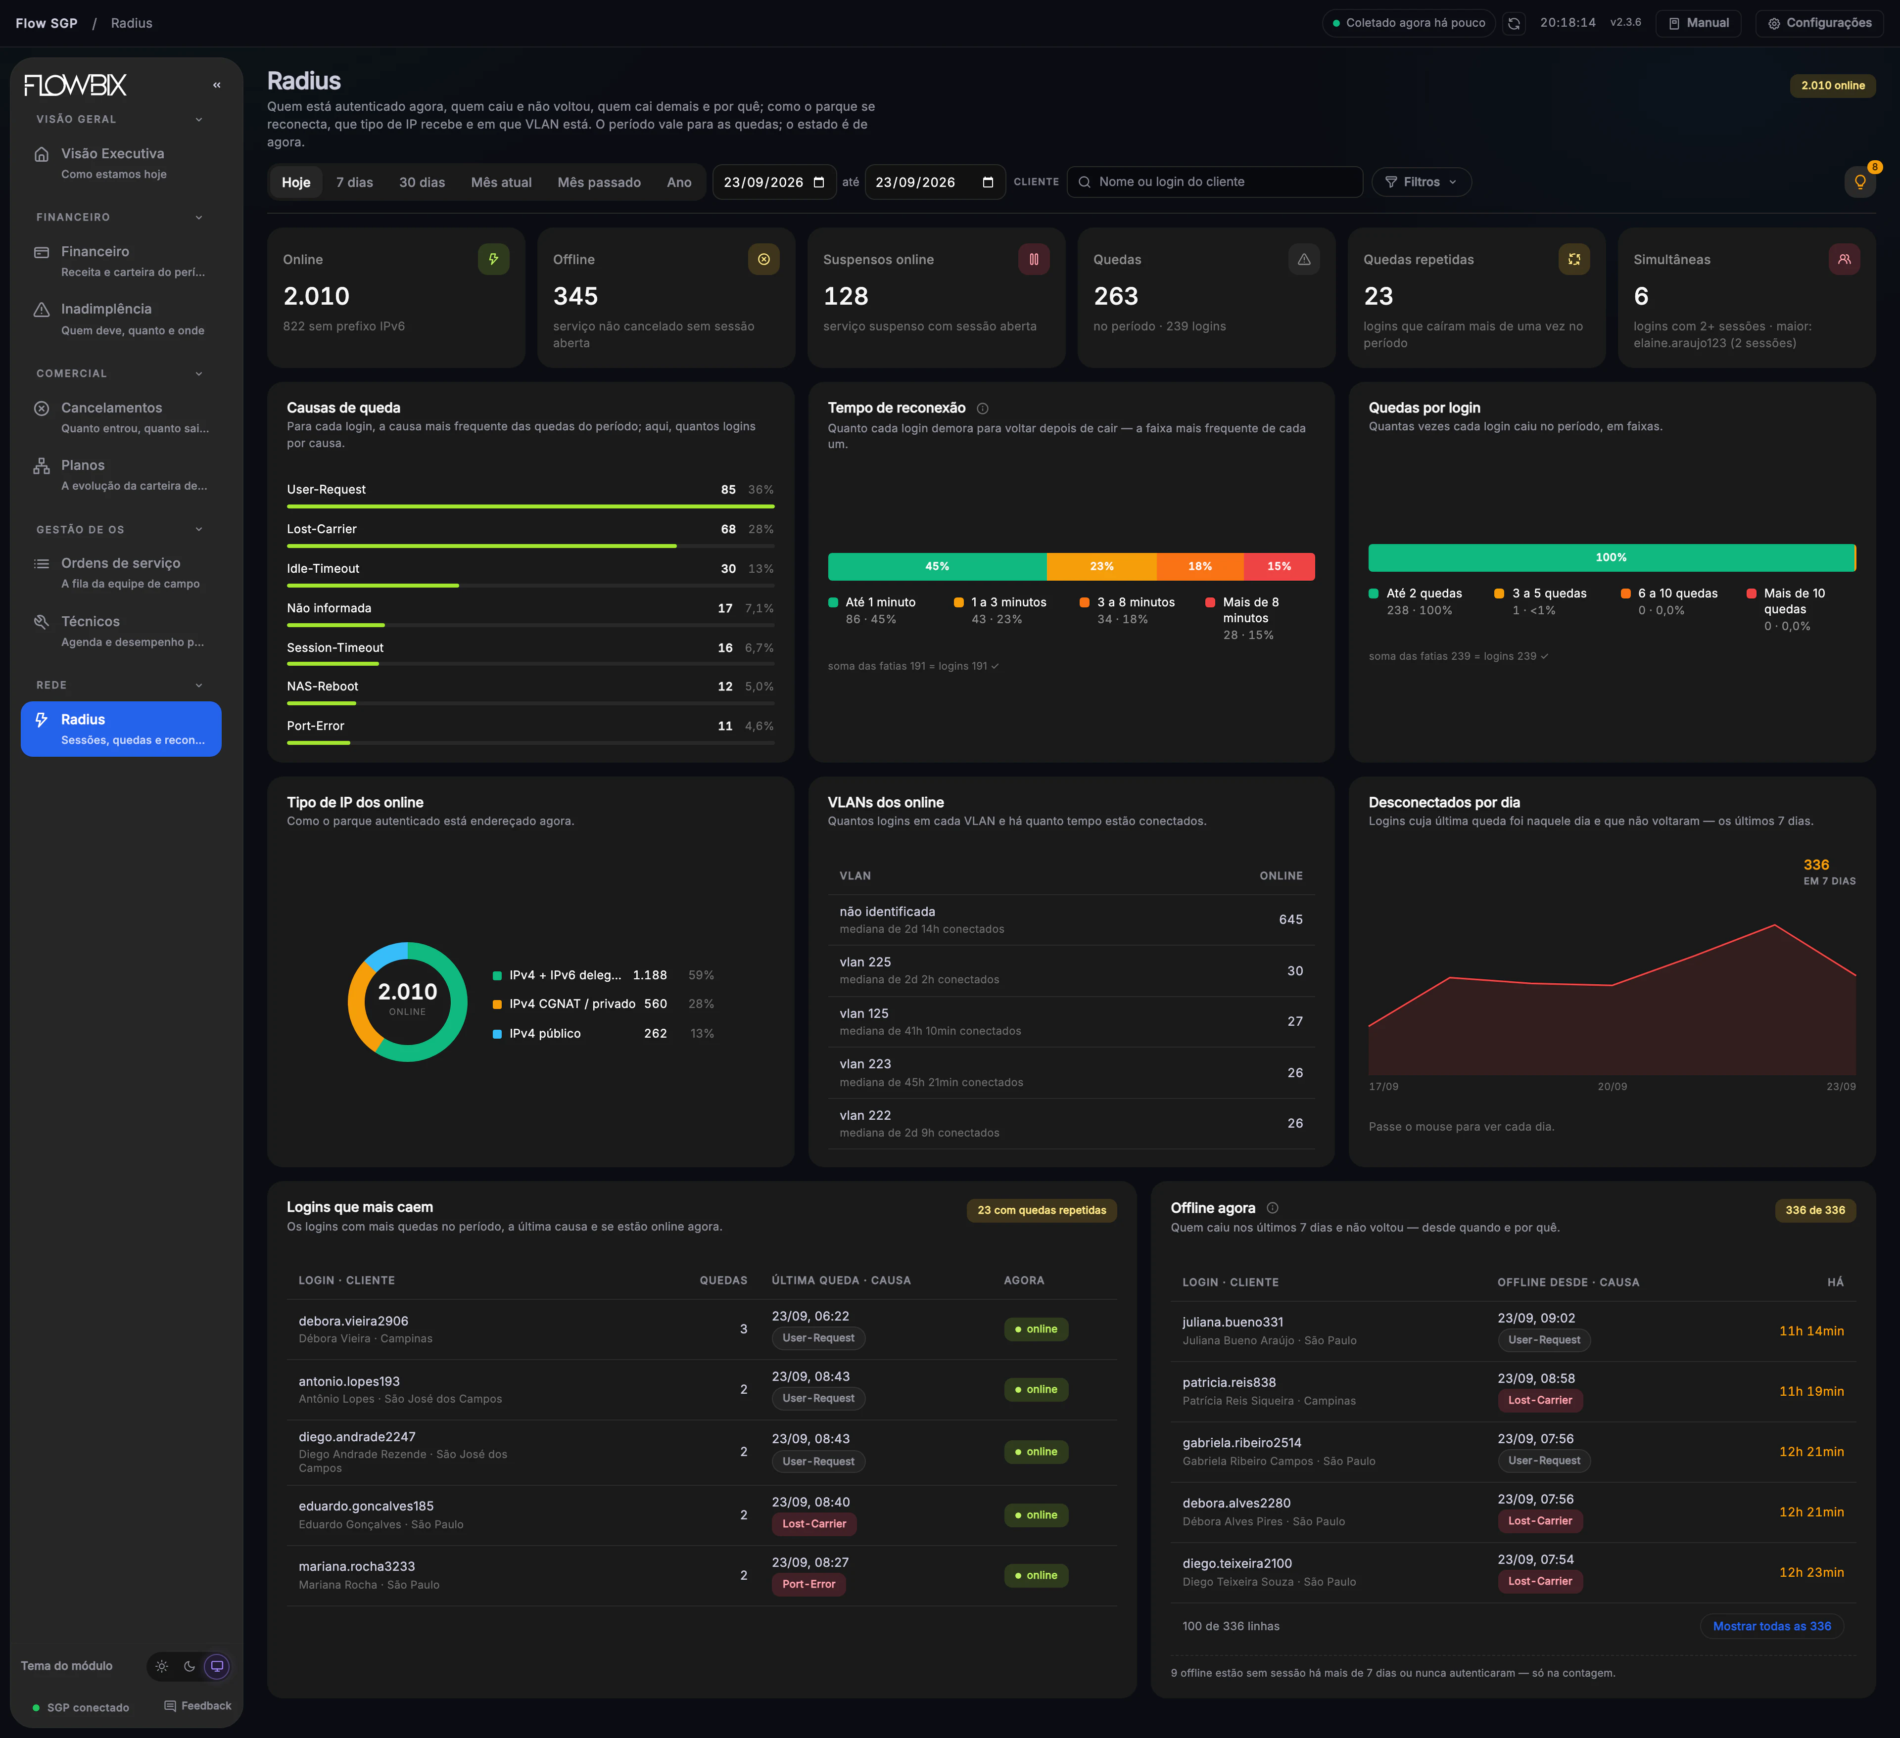Click the users icon on the Simultâneas card
1900x1738 pixels.
point(1845,259)
